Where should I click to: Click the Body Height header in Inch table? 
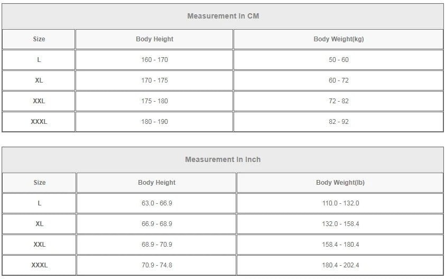(x=156, y=182)
